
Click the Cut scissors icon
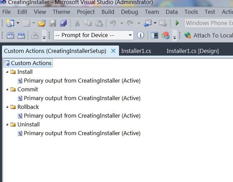click(x=77, y=23)
